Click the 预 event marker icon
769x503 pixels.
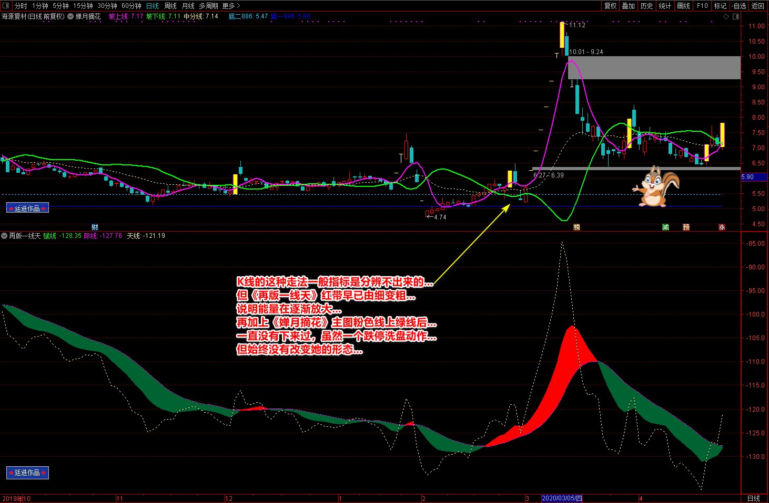click(686, 227)
